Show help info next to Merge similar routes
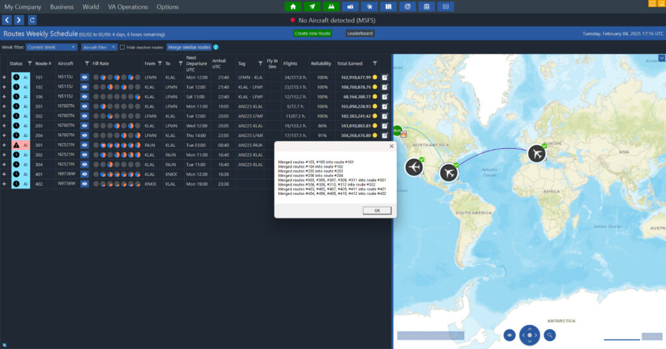This screenshot has width=666, height=349. tap(216, 47)
